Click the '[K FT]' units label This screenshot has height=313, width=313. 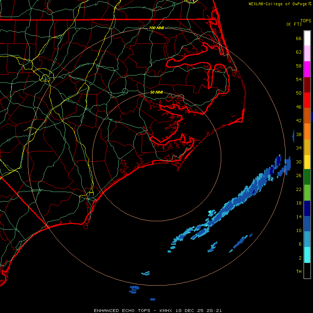(x=294, y=24)
